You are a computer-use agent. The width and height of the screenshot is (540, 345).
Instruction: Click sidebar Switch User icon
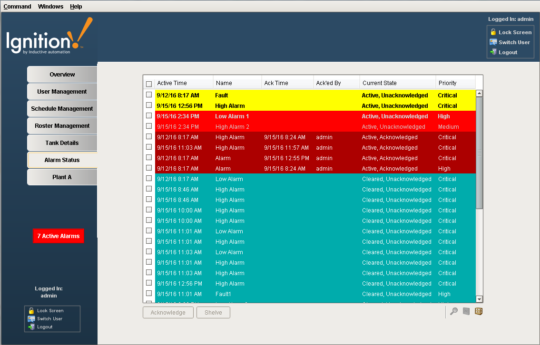(31, 318)
